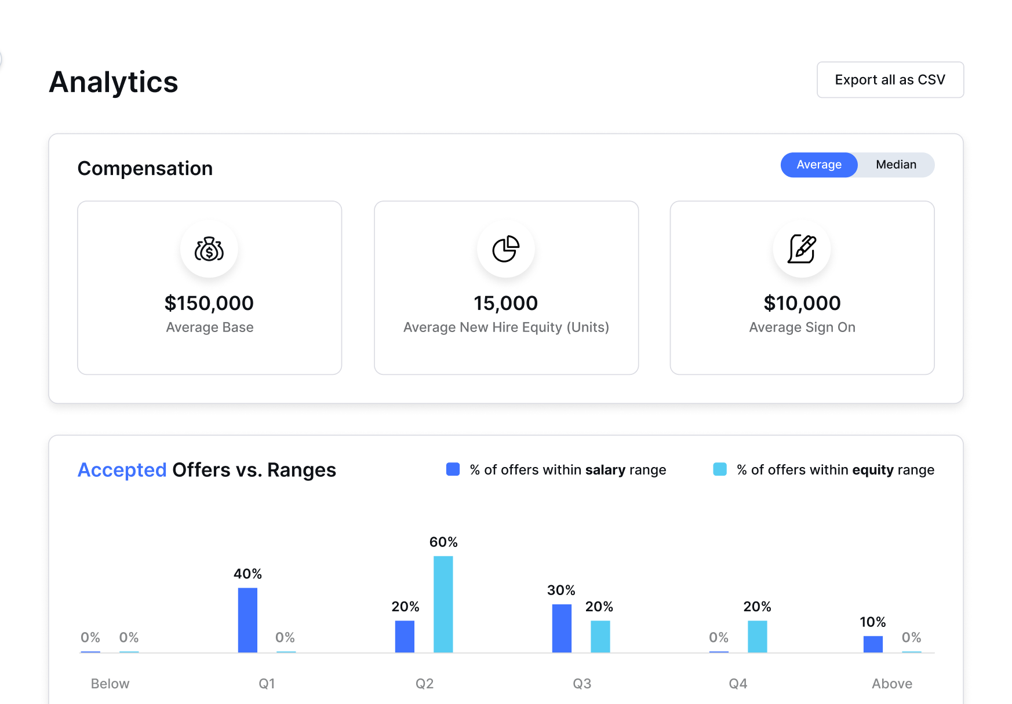Click equity range legend swatch
The image size is (1012, 704).
click(719, 469)
